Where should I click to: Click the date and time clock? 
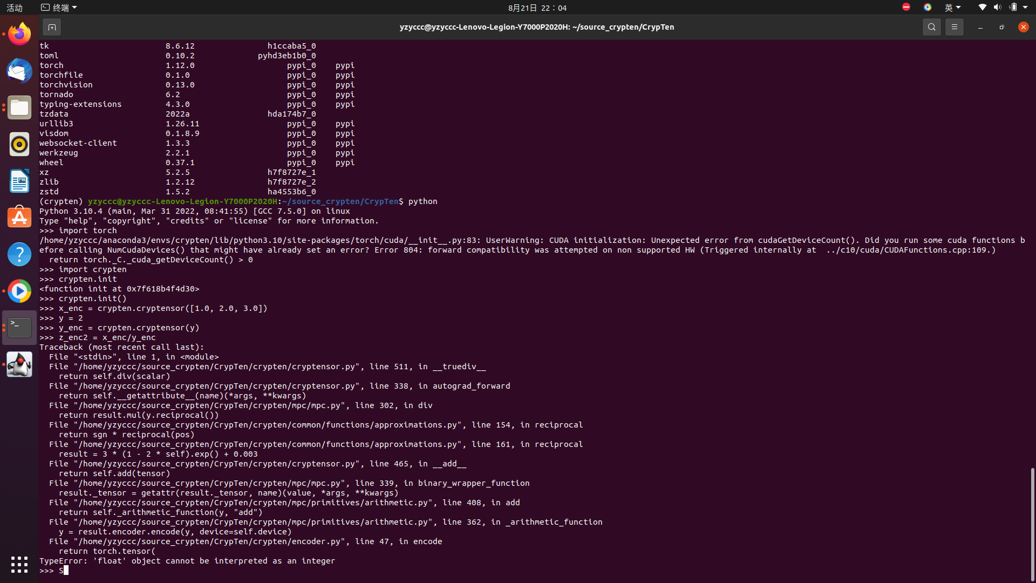[x=537, y=8]
